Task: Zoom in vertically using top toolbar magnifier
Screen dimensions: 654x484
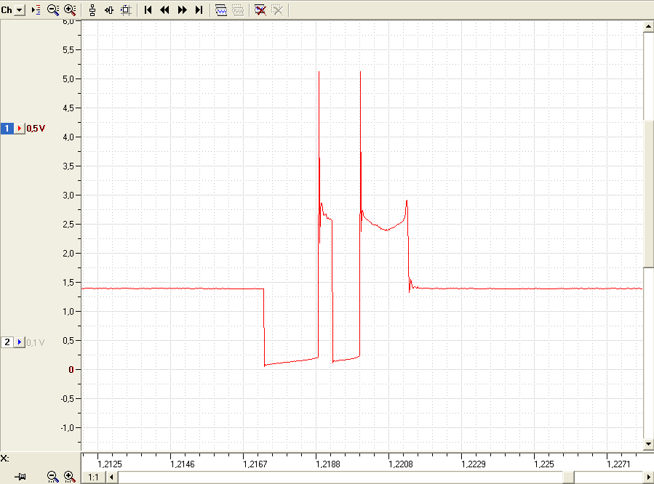Action: [x=70, y=10]
